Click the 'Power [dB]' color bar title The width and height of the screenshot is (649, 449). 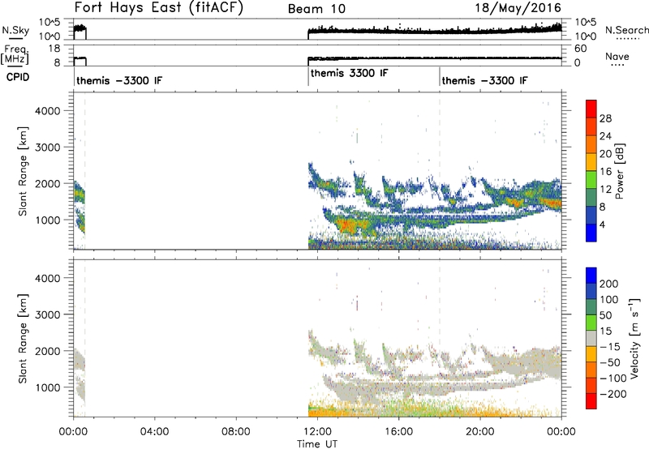point(620,171)
